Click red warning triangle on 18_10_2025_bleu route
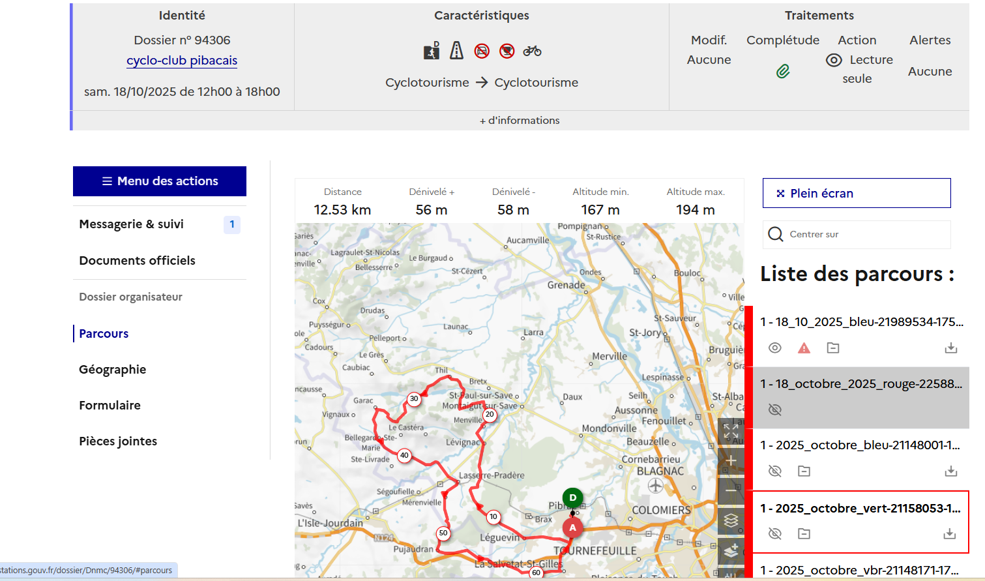 coord(804,348)
